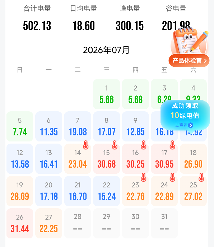The height and width of the screenshot is (247, 214).
Task: Tap the 2026年07月 month title
Action: [106, 50]
